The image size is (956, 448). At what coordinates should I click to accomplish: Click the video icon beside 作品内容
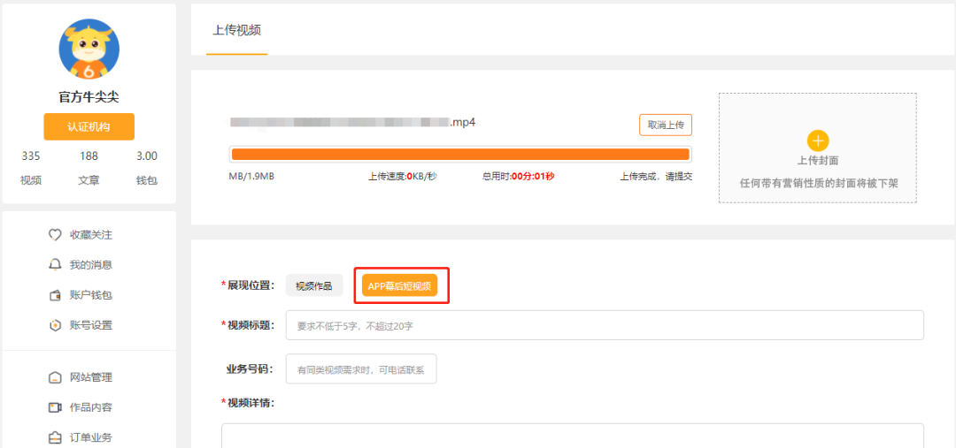[x=55, y=407]
